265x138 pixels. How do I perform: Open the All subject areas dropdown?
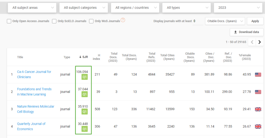(x=32, y=8)
